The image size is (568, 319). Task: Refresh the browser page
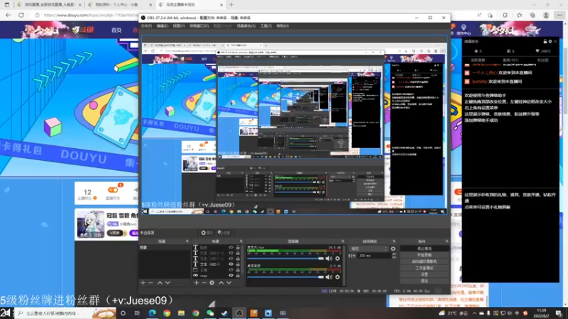click(x=21, y=15)
